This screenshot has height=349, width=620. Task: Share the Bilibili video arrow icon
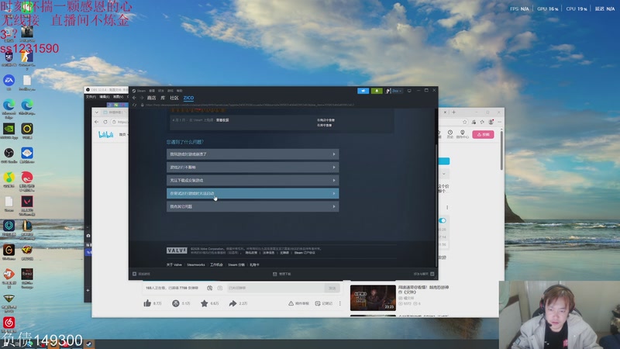(233, 303)
